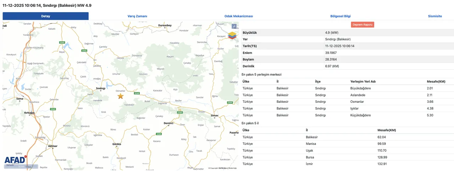Click the Simav town label on map
454x171 pixels.
click(214, 116)
